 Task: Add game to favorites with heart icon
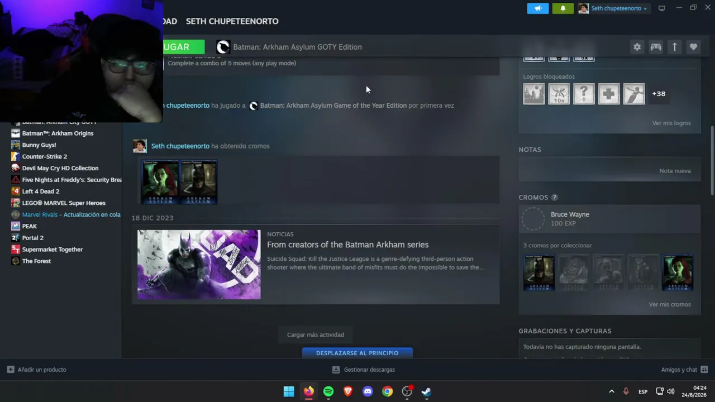tap(693, 47)
